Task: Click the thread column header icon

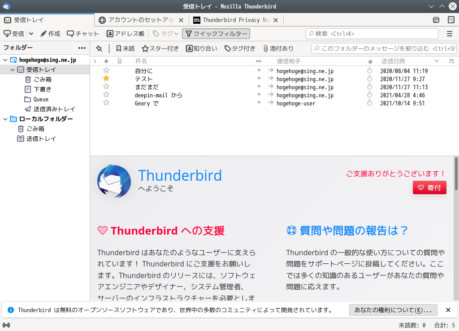Action: click(x=95, y=61)
